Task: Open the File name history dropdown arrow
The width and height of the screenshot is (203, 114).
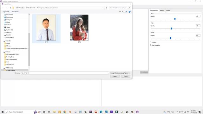Action: click(x=108, y=73)
